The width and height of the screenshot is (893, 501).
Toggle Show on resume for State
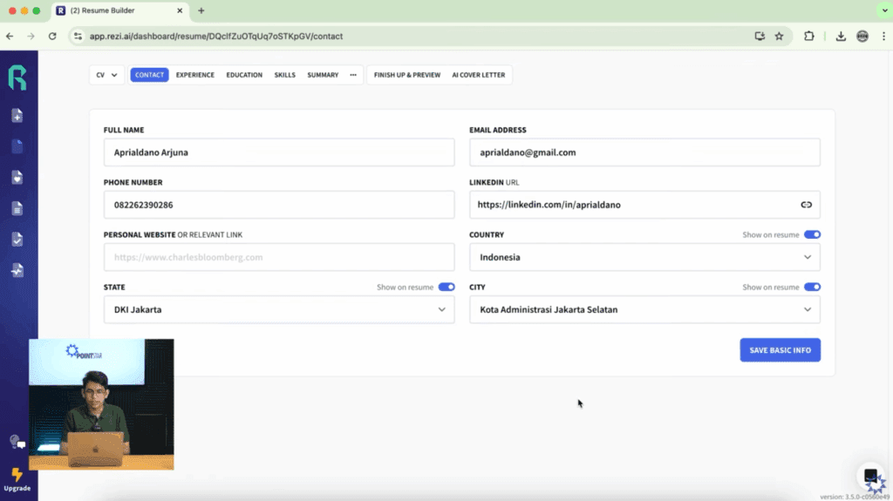tap(446, 287)
